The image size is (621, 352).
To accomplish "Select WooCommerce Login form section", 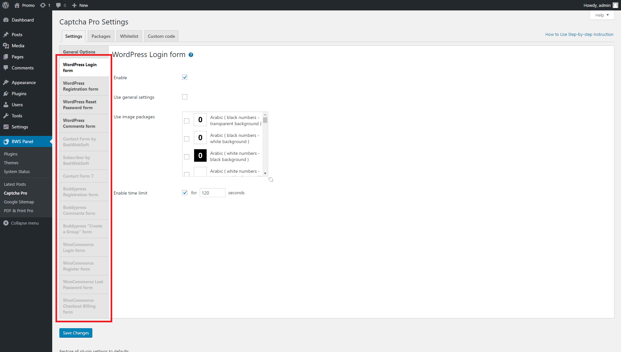I will coord(84,247).
